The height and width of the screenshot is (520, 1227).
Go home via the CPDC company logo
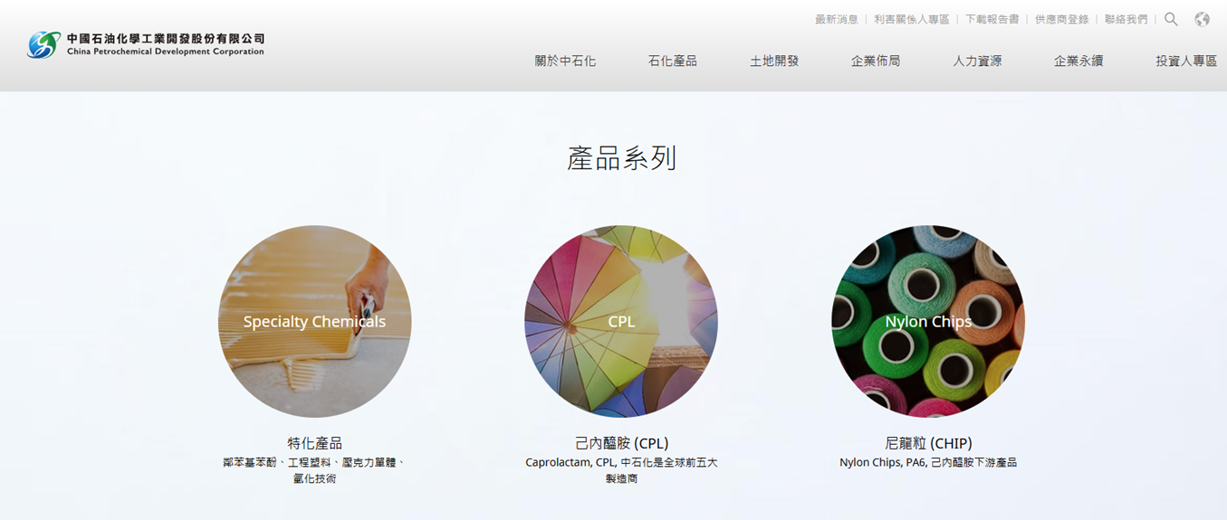coord(146,44)
